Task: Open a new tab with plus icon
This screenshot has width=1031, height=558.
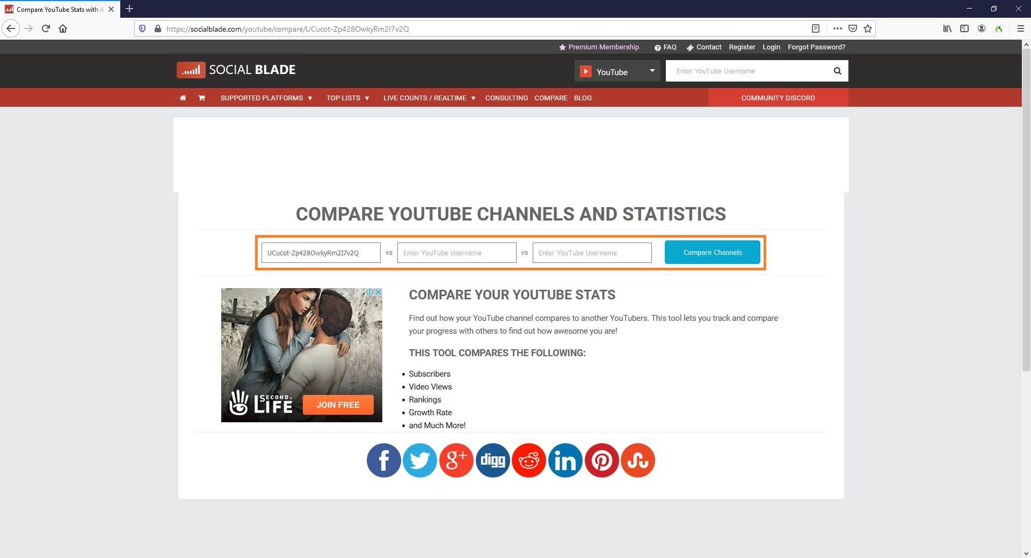Action: (129, 9)
